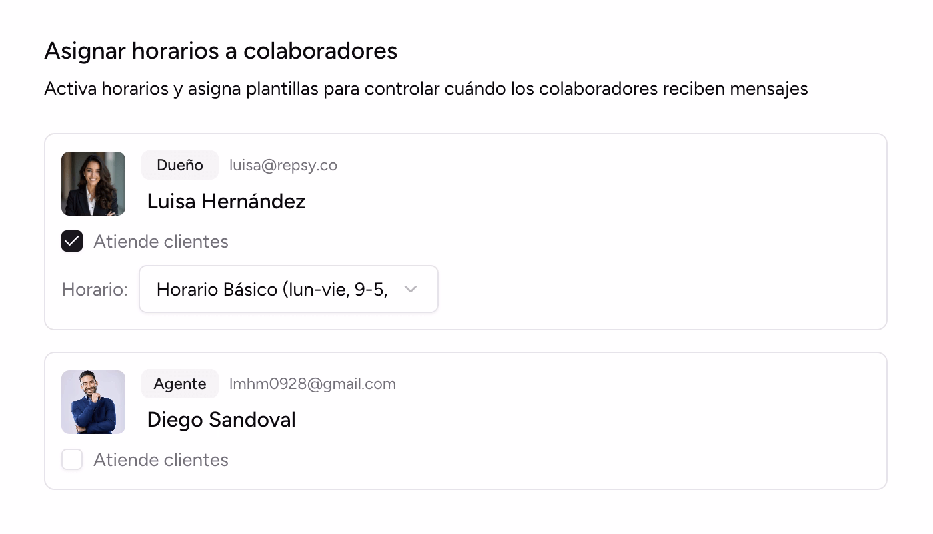Viewport: 933px width, 534px height.
Task: Click Diego Sandoval's profile photo
Action: (x=93, y=402)
